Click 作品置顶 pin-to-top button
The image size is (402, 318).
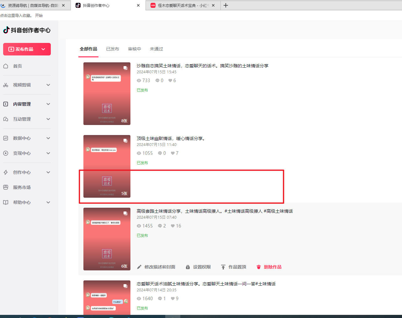[x=234, y=267]
